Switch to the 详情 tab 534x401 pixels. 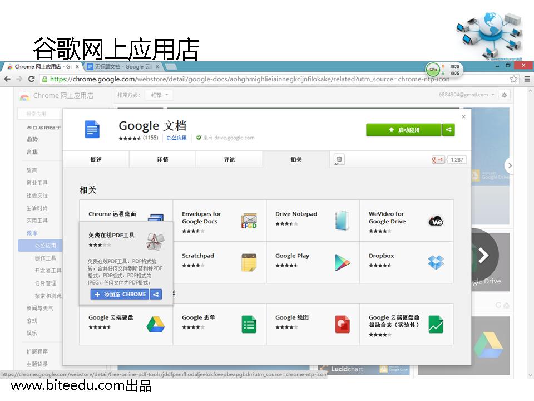coord(162,159)
